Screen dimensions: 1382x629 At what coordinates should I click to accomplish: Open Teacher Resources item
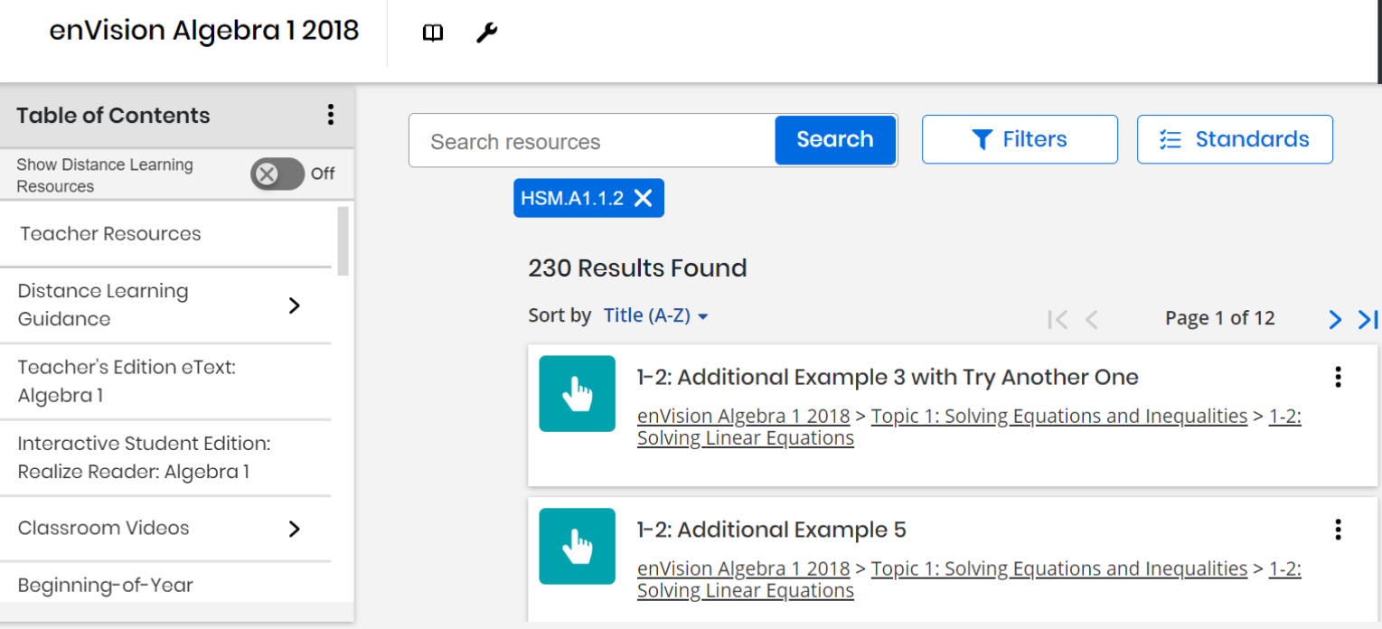point(110,234)
